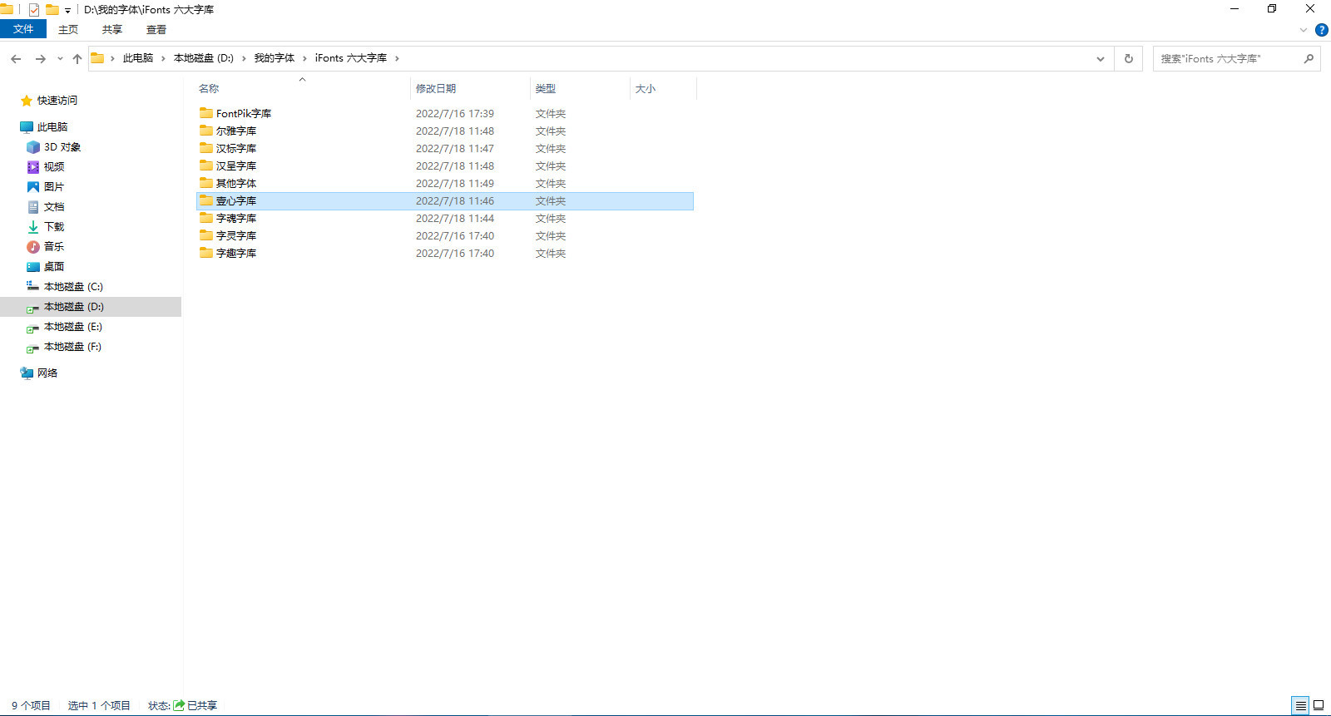Switch to large icons view in the status bar
This screenshot has height=716, width=1331.
coord(1319,705)
